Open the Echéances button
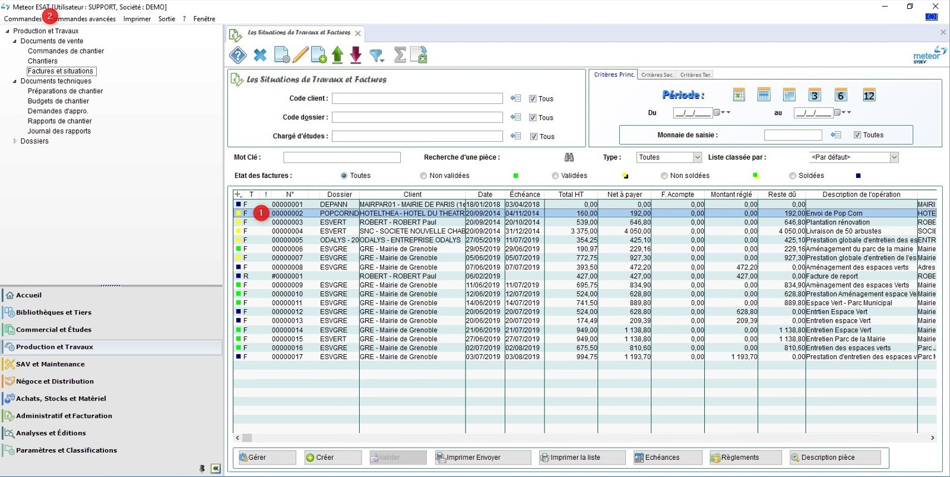Image resolution: width=950 pixels, height=477 pixels. point(668,457)
